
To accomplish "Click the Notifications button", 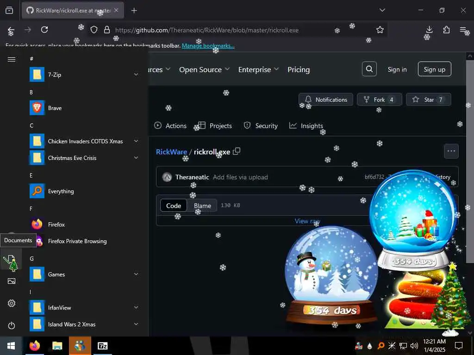I will pos(326,100).
